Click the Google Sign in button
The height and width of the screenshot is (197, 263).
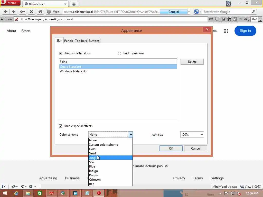245,31
